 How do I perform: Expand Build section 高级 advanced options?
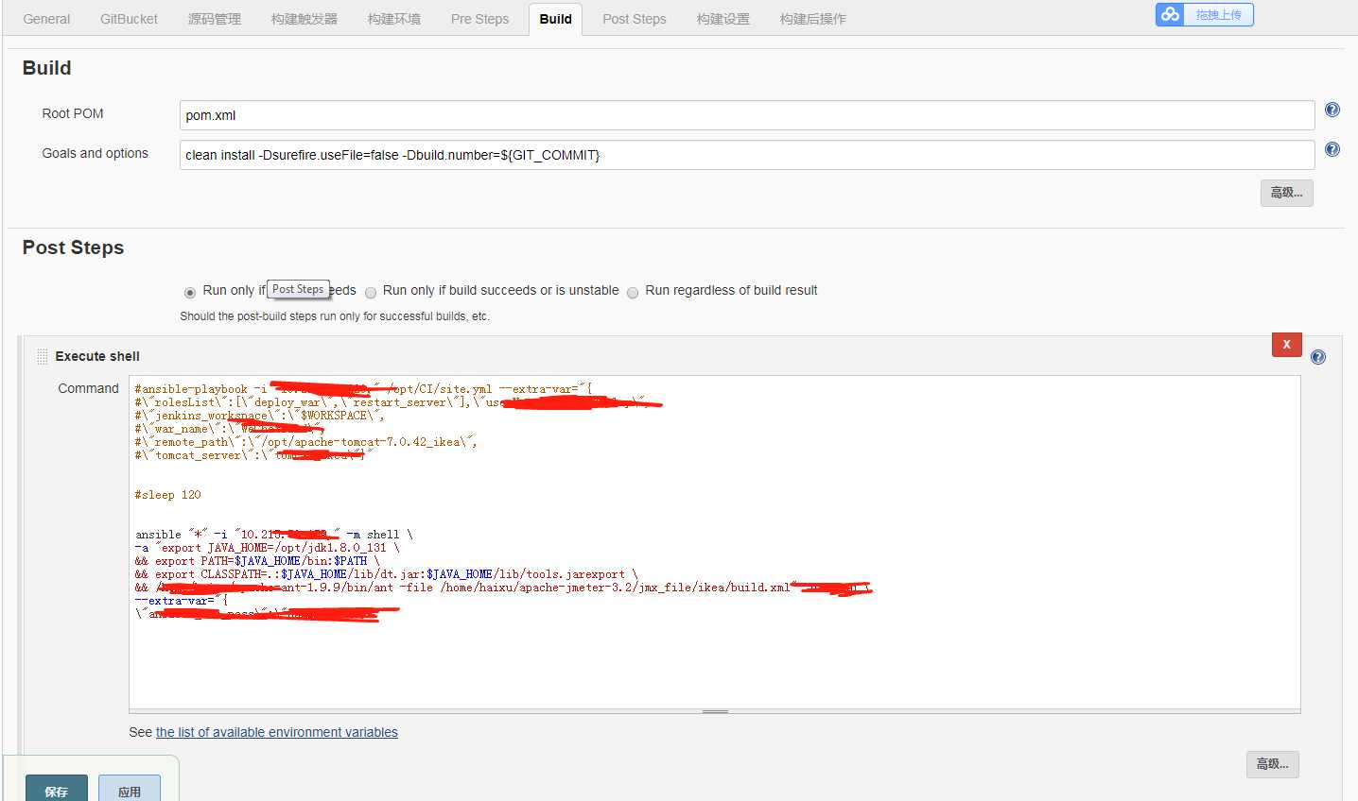(x=1286, y=193)
